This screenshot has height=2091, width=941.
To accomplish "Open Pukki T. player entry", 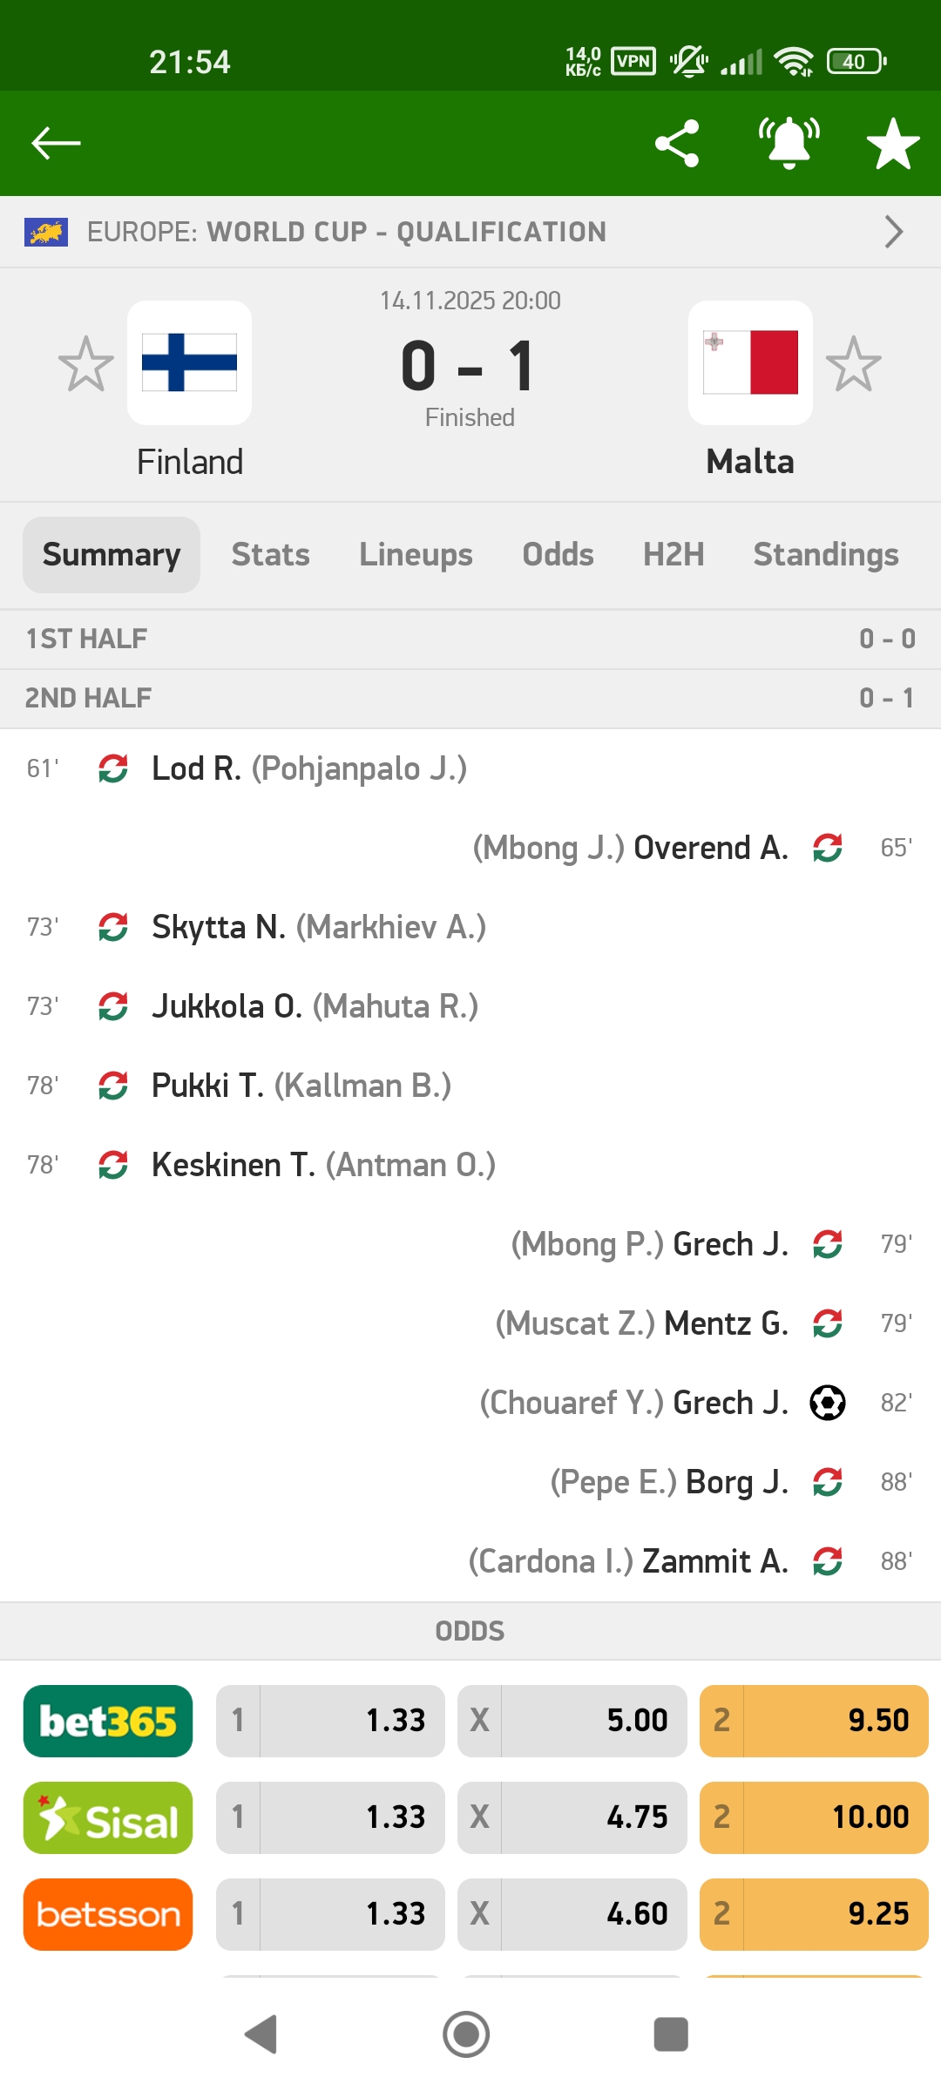I will [207, 1086].
